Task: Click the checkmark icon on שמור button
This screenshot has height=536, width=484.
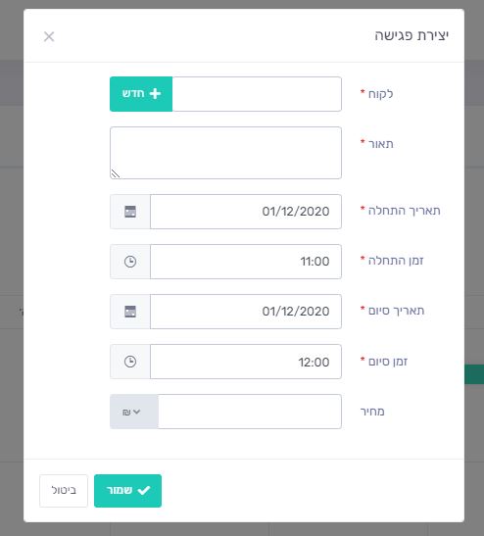Action: pyautogui.click(x=144, y=491)
